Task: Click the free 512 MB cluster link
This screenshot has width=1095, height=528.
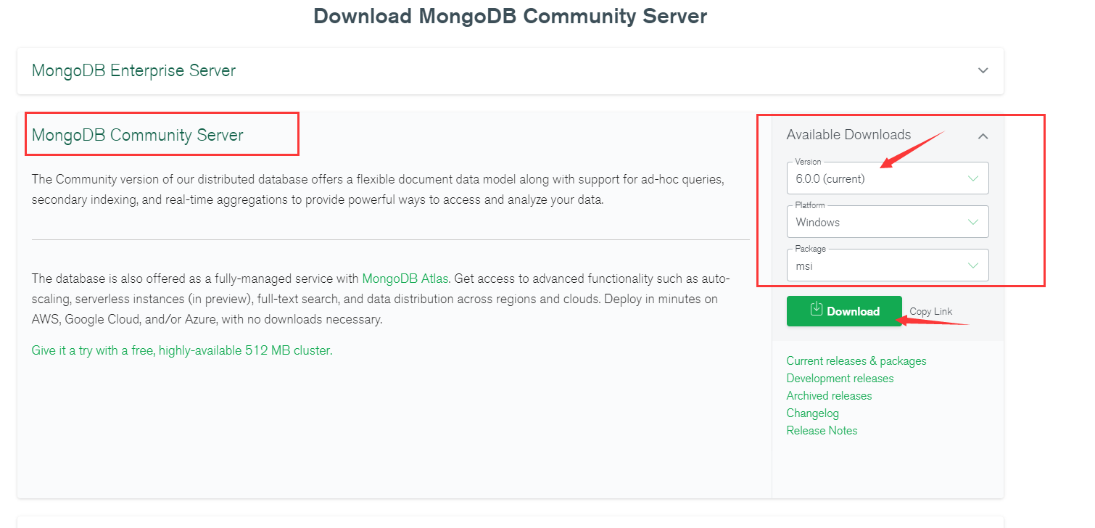Action: click(x=181, y=350)
